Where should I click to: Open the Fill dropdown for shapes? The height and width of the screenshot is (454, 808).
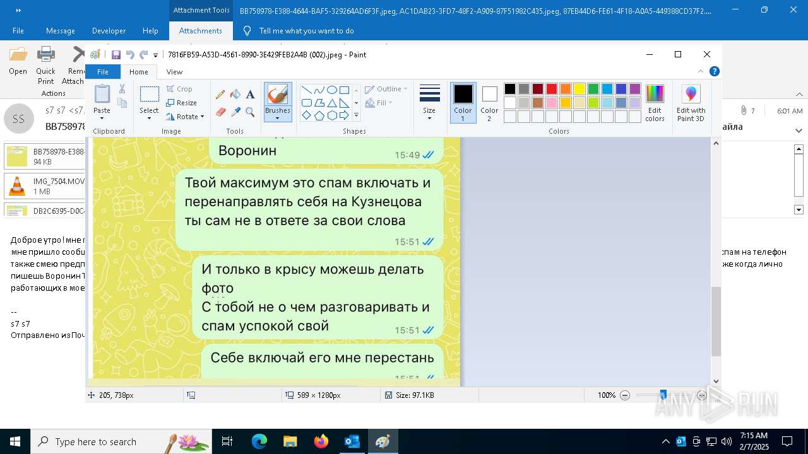click(379, 103)
